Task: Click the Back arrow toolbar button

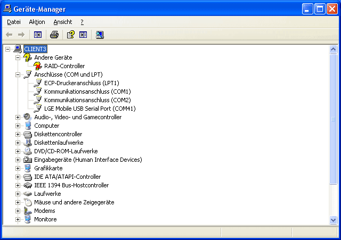Action: click(9, 35)
